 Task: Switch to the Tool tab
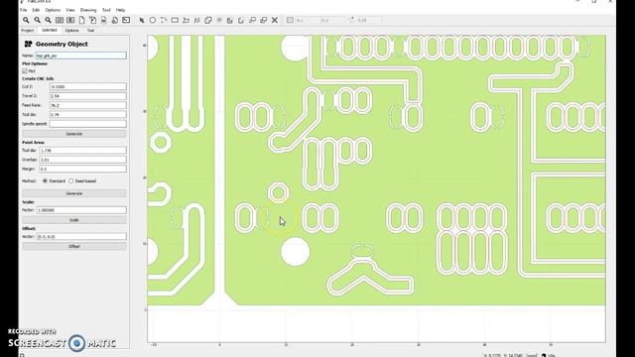90,31
